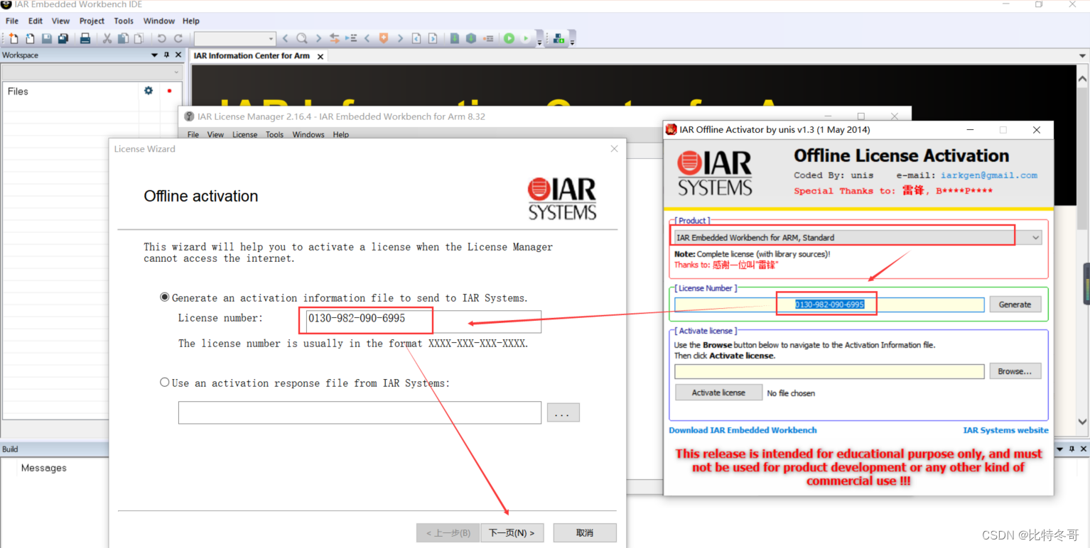This screenshot has height=548, width=1090.
Task: Open IAR Systems website link
Action: pos(1005,430)
